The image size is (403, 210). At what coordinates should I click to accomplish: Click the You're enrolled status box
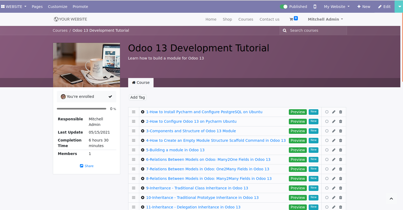86,97
